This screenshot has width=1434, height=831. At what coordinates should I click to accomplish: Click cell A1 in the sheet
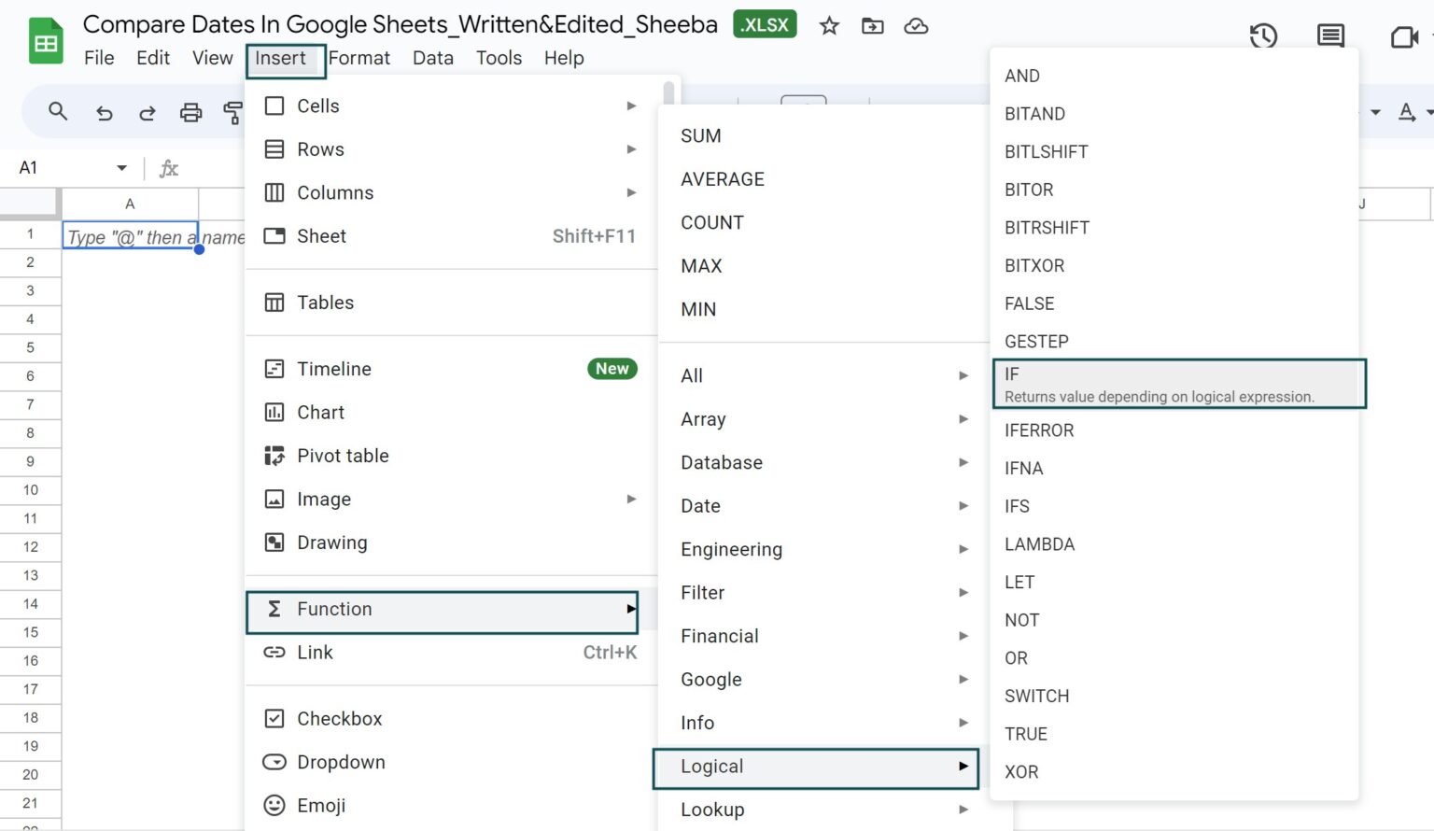click(131, 235)
